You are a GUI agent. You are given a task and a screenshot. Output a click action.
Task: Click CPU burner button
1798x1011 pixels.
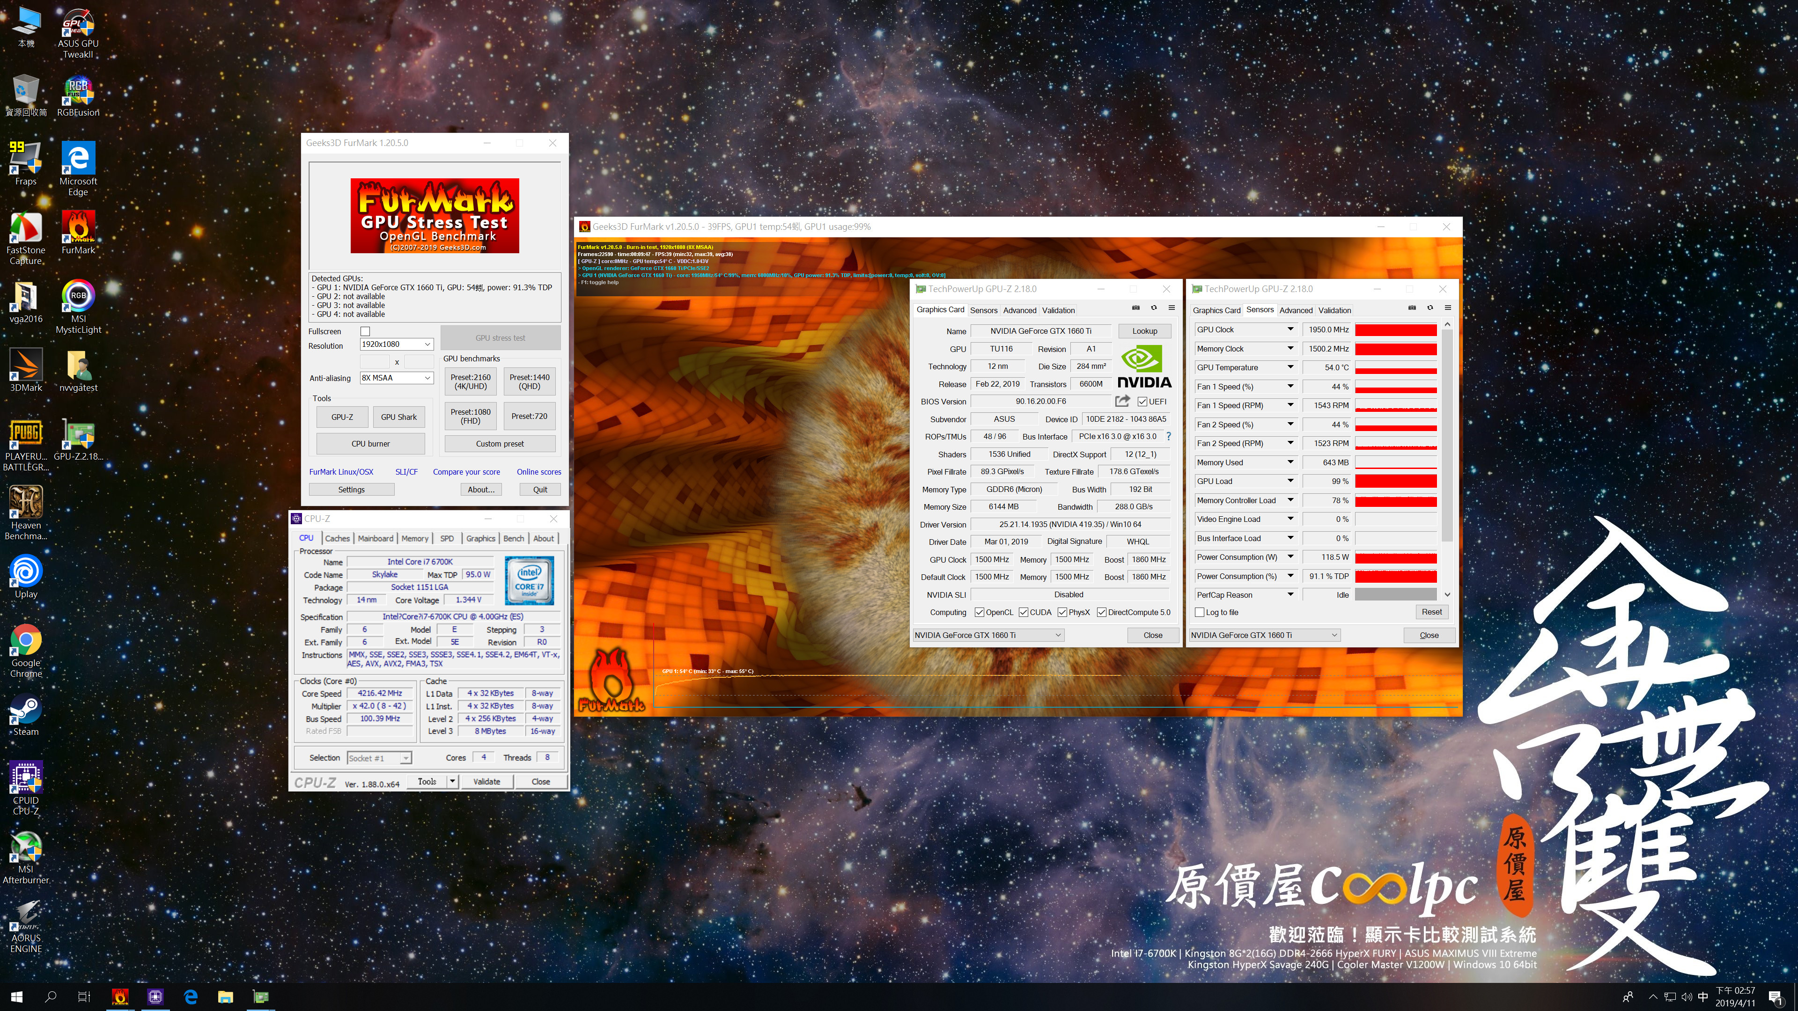click(x=371, y=444)
